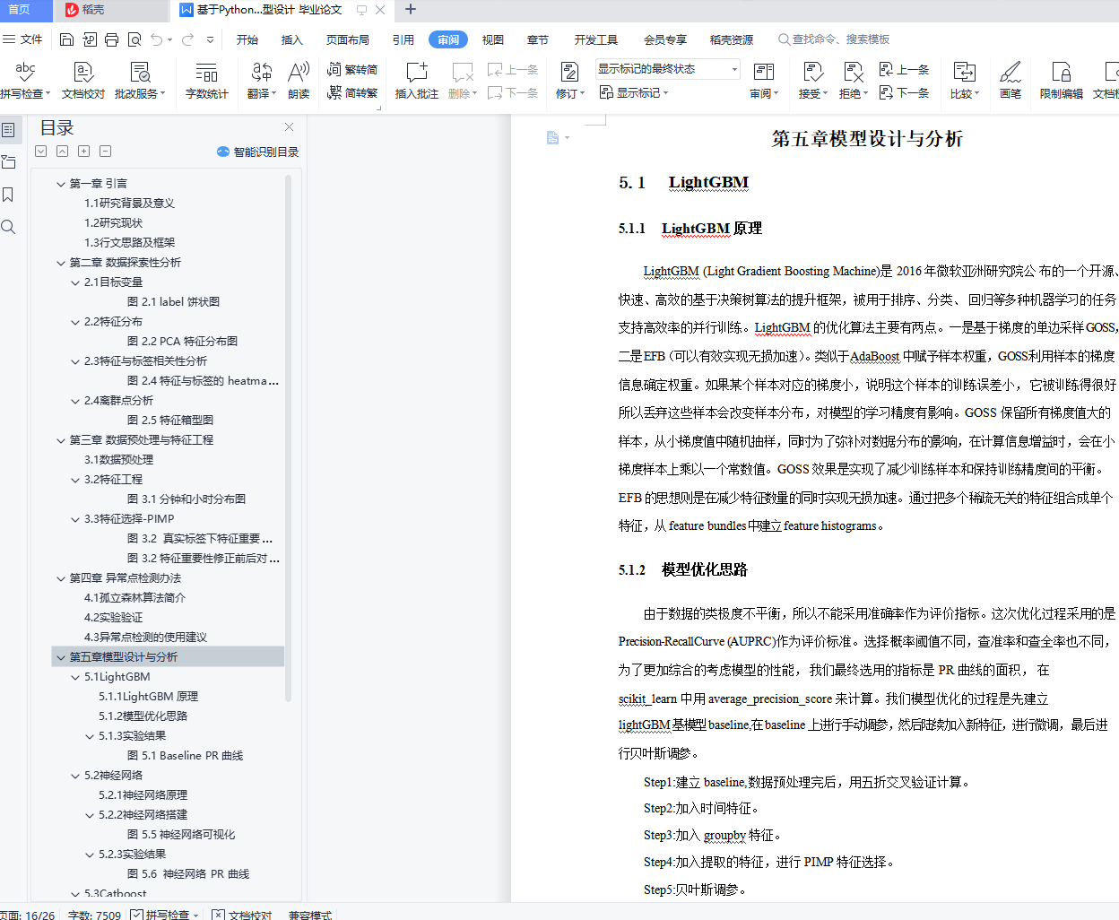Open the 页面布局 ribbon tab
This screenshot has width=1119, height=920.
(x=348, y=39)
